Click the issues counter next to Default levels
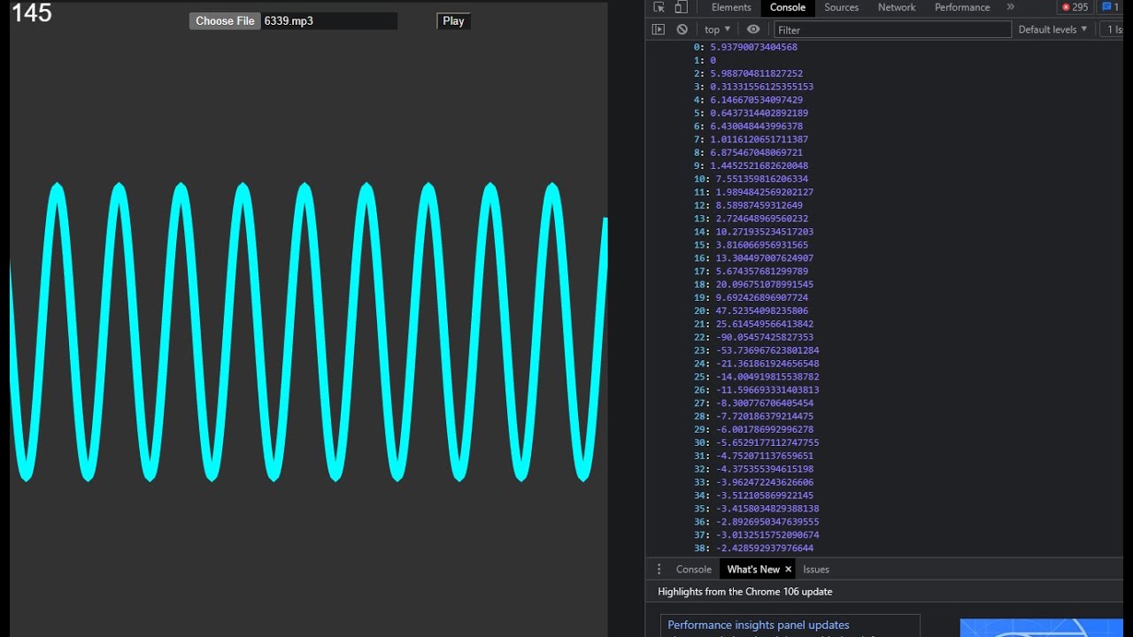Screen dimensions: 1133x637 click(1113, 29)
